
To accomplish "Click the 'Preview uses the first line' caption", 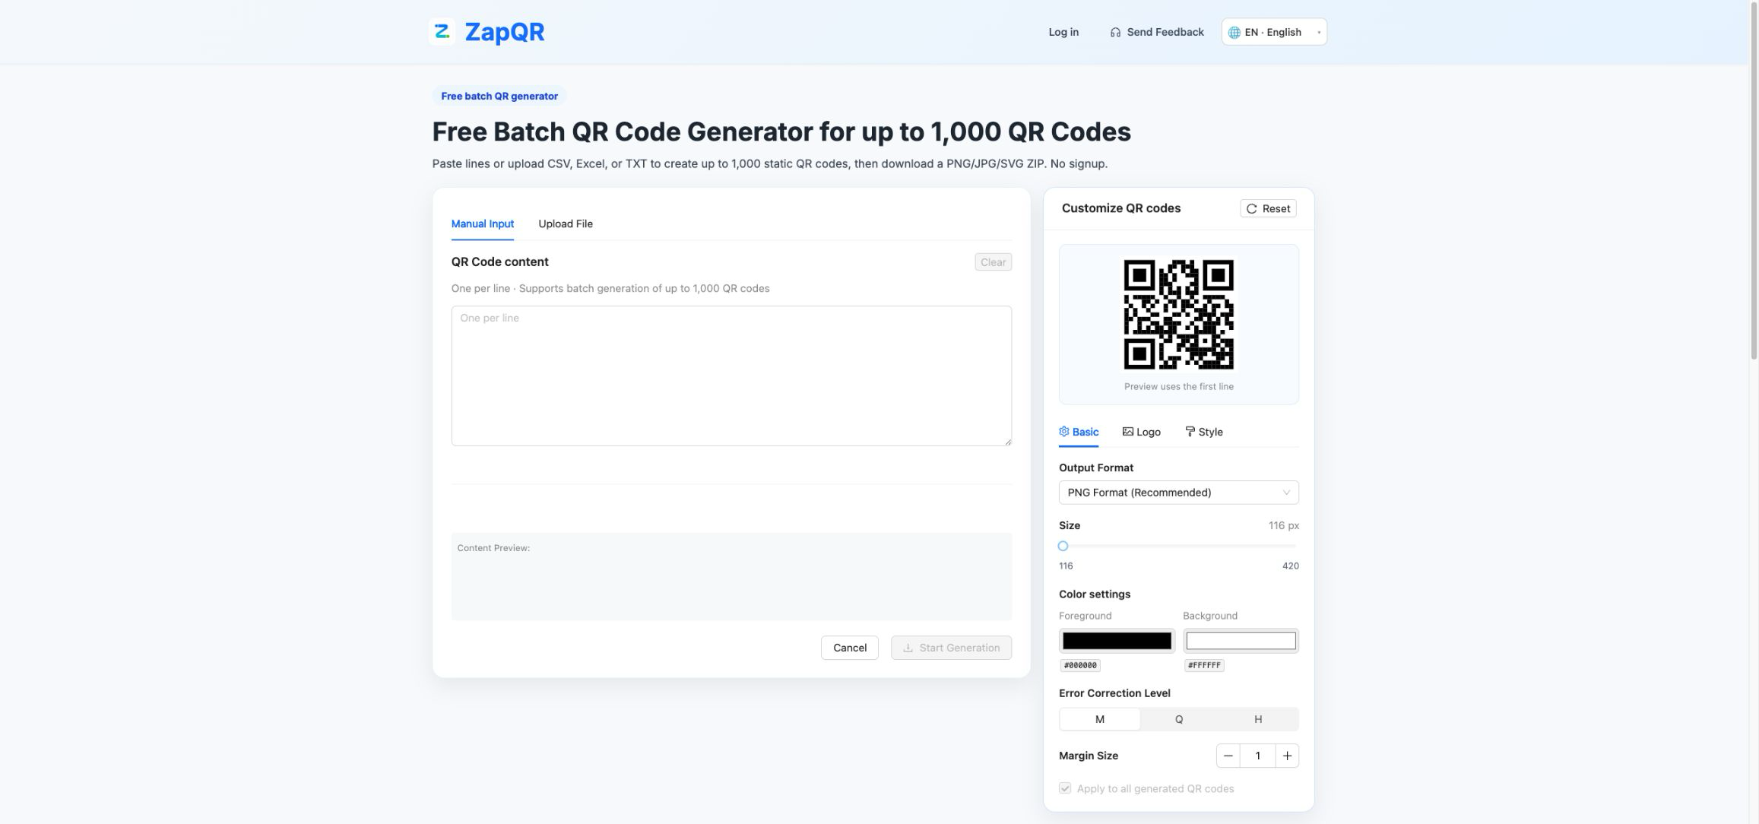I will coord(1179,387).
